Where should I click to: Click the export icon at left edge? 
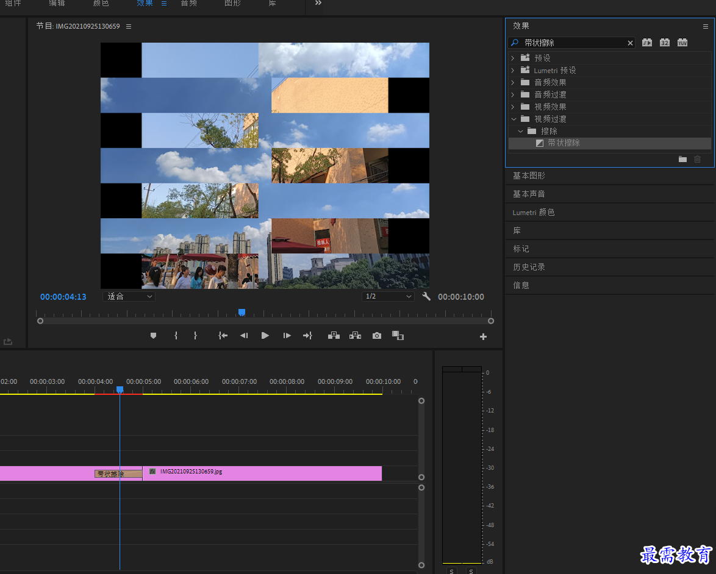coord(8,341)
